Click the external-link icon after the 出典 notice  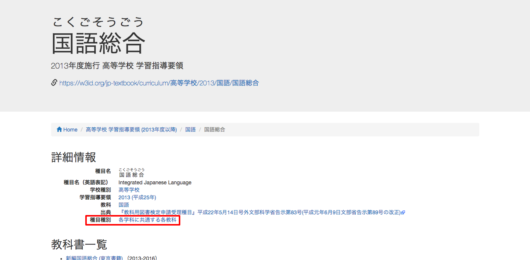(403, 212)
